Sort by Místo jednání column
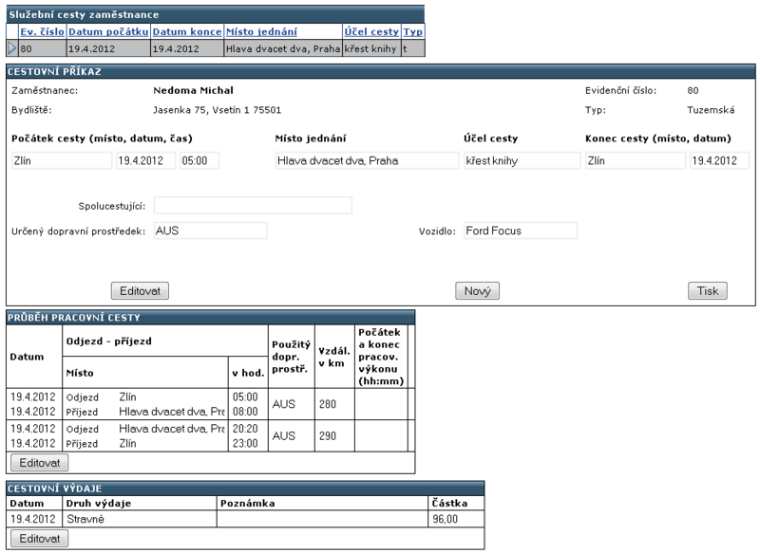Screen dimensions: 760x553 262,32
